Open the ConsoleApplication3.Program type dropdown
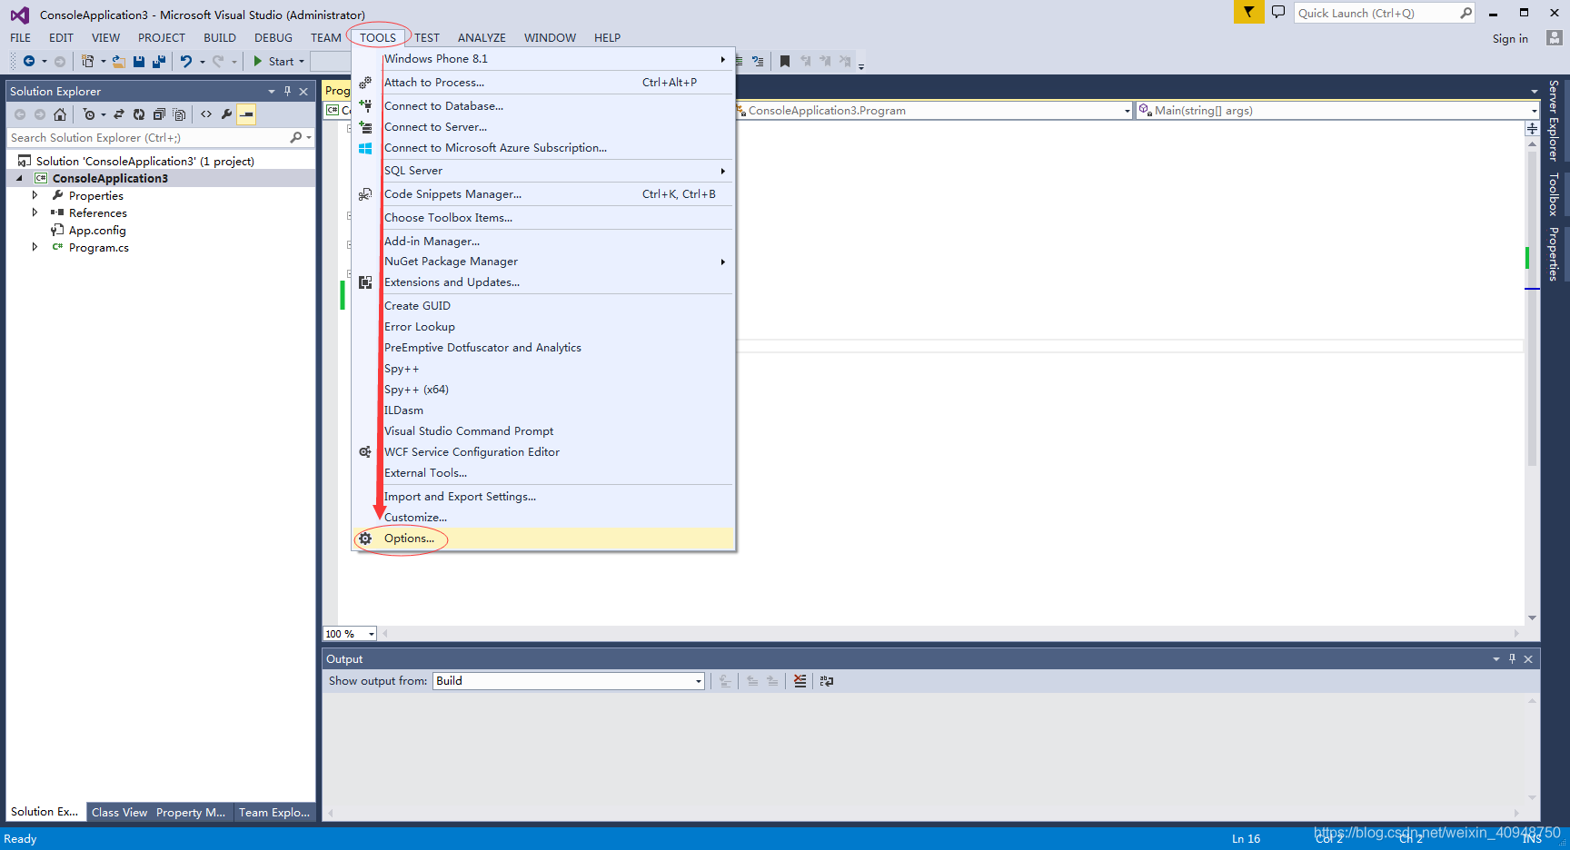This screenshot has width=1570, height=850. point(1128,111)
